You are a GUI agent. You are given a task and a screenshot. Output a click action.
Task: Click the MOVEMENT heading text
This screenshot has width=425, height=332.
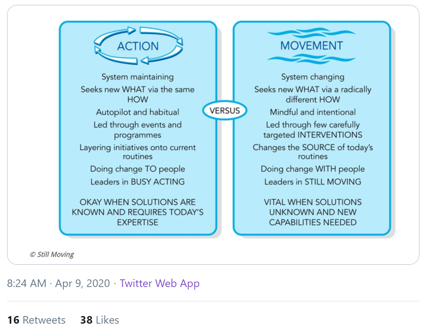[x=311, y=45]
